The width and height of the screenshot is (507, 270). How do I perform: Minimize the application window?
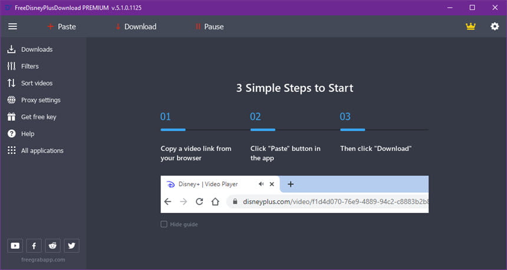click(450, 8)
